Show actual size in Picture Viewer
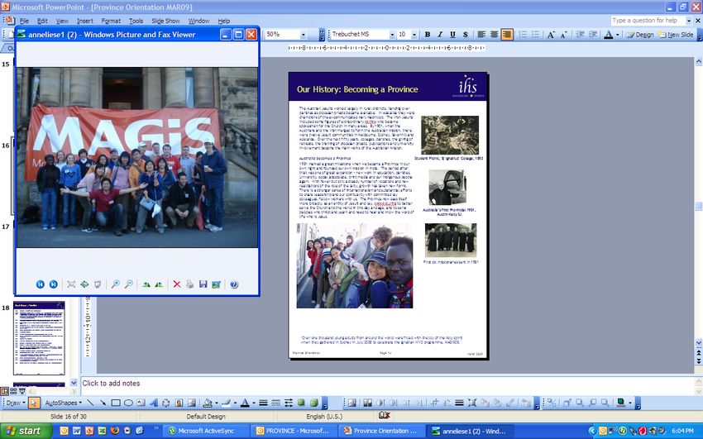The width and height of the screenshot is (703, 439). click(84, 284)
